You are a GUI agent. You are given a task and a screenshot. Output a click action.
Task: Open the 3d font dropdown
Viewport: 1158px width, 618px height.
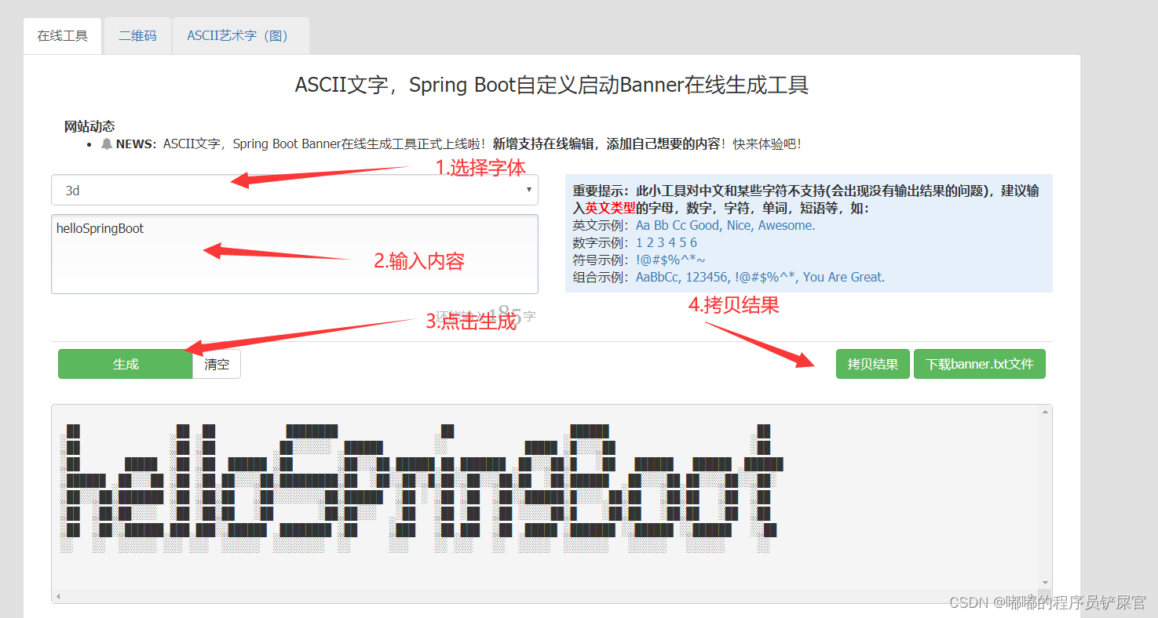[294, 190]
